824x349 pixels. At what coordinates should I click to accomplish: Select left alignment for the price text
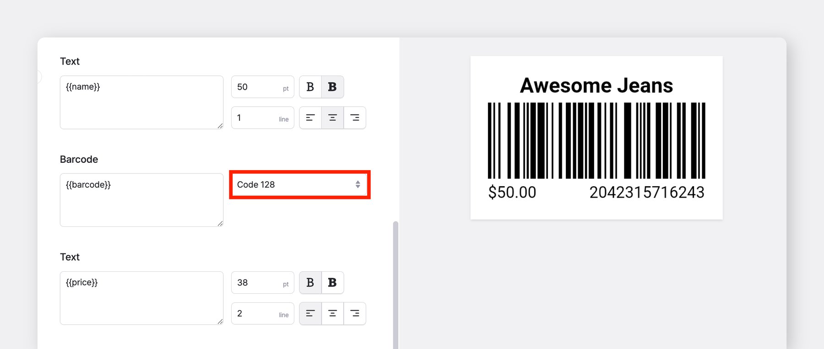[x=310, y=314]
